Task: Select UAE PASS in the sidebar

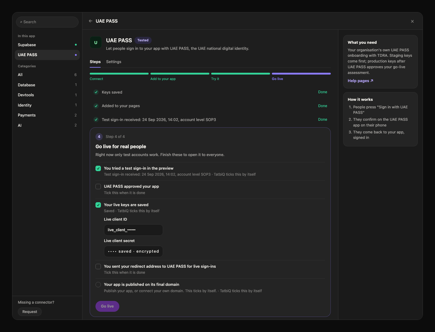Action: click(x=47, y=55)
